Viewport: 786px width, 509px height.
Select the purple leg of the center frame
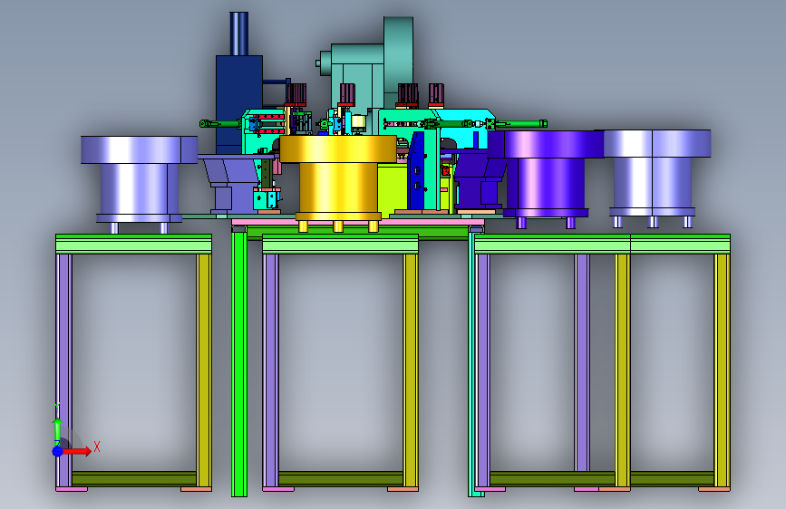tap(271, 370)
